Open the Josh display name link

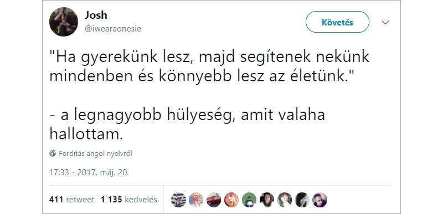[x=96, y=15]
